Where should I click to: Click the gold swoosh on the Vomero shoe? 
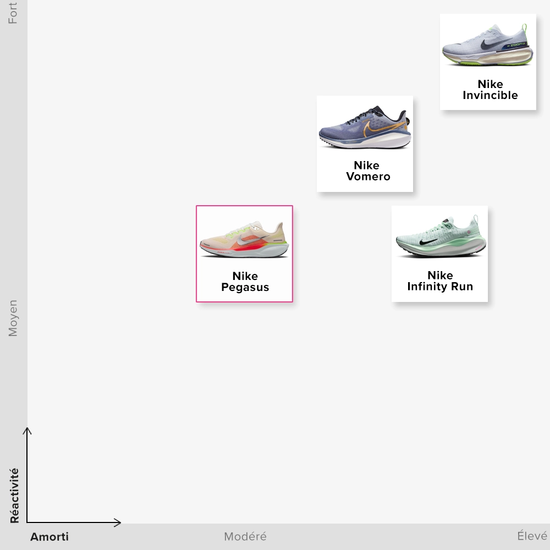[x=373, y=127]
